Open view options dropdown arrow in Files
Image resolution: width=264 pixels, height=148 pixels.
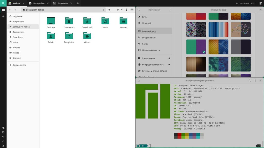pos(122,10)
